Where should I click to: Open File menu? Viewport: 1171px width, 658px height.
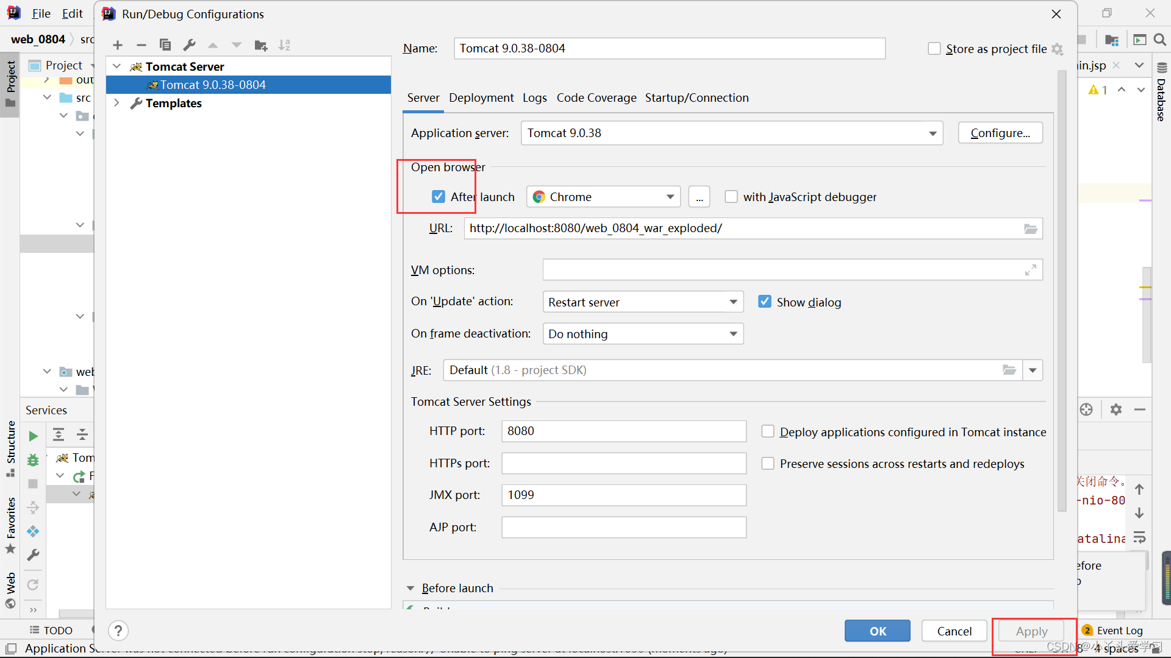tap(41, 13)
